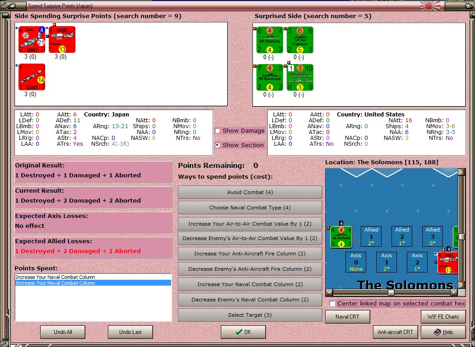The height and width of the screenshot is (347, 475).
Task: Click map horizontal scrollbar right arrow
Action: [454, 292]
